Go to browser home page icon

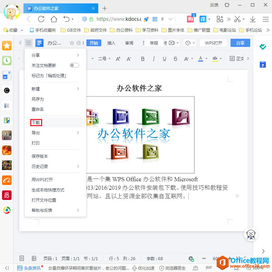click(x=54, y=19)
